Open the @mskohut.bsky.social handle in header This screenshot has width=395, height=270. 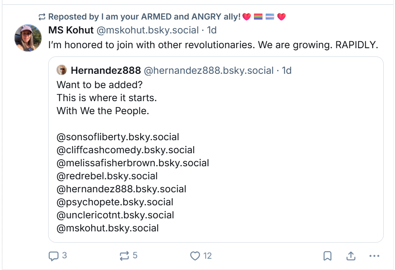148,30
